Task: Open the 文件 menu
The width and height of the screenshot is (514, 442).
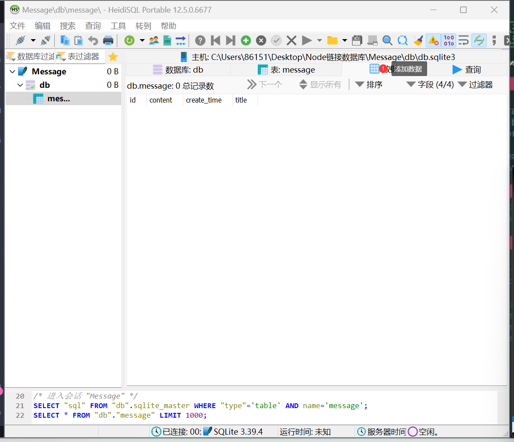Action: pyautogui.click(x=17, y=26)
